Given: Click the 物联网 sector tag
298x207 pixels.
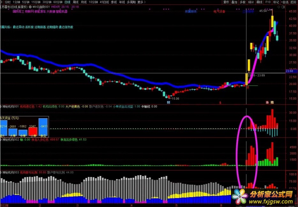Looking at the screenshot, I should pyautogui.click(x=29, y=11).
